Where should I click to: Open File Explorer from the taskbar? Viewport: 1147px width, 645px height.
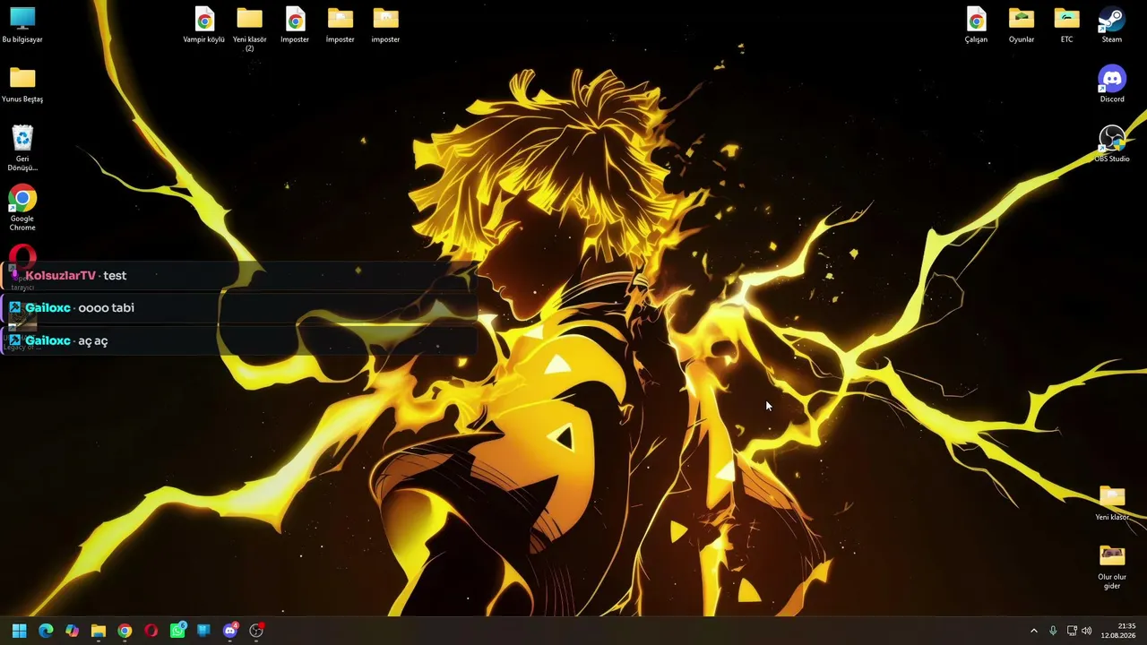99,631
